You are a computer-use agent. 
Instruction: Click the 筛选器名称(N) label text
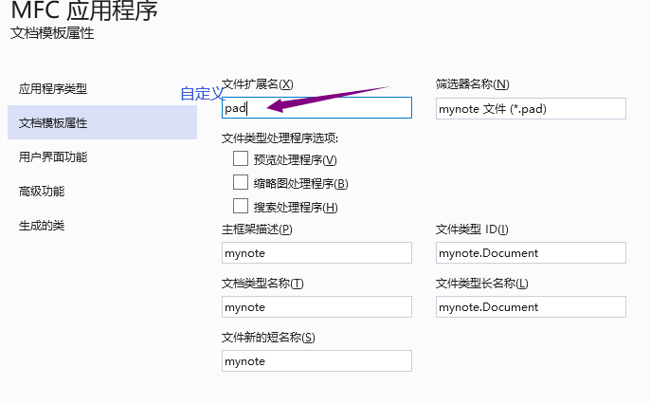pyautogui.click(x=473, y=84)
